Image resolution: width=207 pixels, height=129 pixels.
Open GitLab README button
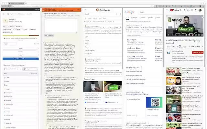7,65
